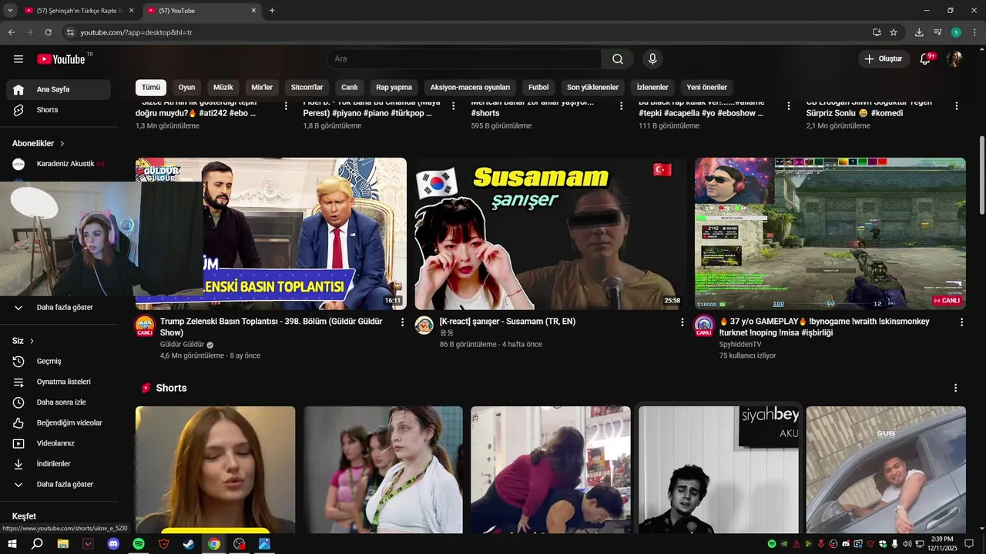986x554 pixels.
Task: Expand Daha fazla göster under Abonelikler
Action: point(59,308)
